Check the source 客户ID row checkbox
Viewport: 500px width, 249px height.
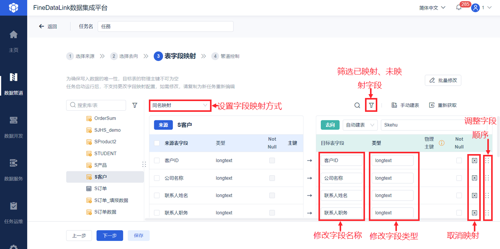157,161
